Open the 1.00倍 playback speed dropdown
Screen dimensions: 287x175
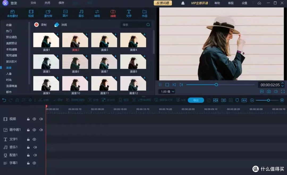[x=167, y=91]
